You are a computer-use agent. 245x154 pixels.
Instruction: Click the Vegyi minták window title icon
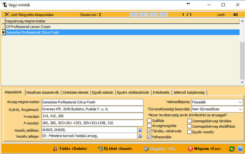pyautogui.click(x=5, y=5)
